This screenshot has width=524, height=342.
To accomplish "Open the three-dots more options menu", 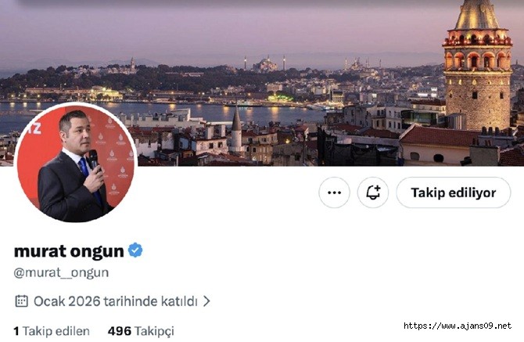I will (x=334, y=193).
